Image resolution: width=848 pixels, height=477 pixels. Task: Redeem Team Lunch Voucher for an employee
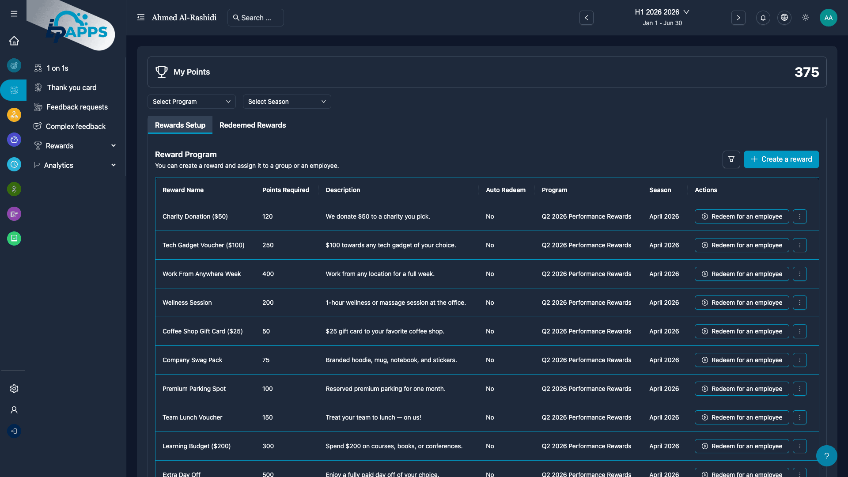(742, 417)
